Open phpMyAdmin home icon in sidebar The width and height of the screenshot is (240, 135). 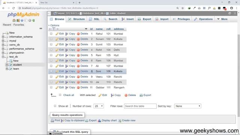[14, 20]
